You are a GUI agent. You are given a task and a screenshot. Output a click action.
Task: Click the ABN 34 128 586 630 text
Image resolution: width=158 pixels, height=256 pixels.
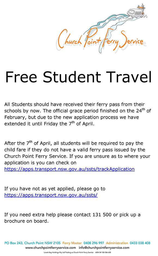[103, 252]
